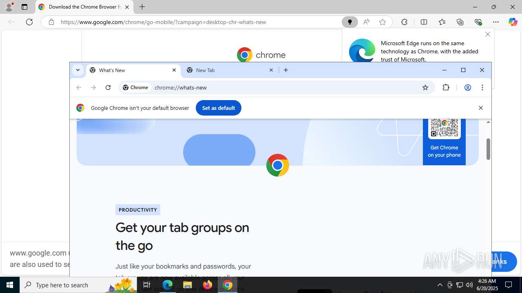
Task: Reload the Chrome What's New page
Action: [108, 87]
